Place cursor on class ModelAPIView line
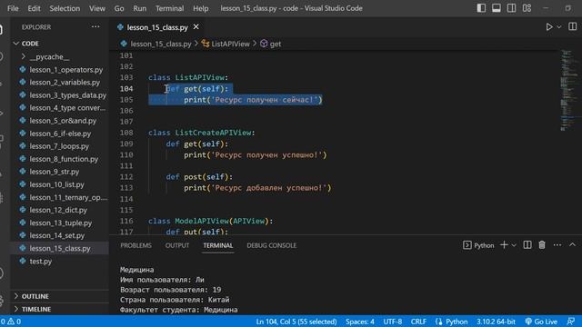Viewport: 582px width, 327px height. point(210,221)
